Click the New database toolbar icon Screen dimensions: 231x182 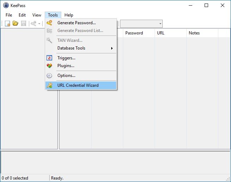7,24
